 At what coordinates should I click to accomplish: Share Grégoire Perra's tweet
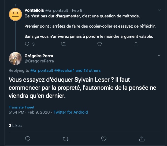point(142,139)
